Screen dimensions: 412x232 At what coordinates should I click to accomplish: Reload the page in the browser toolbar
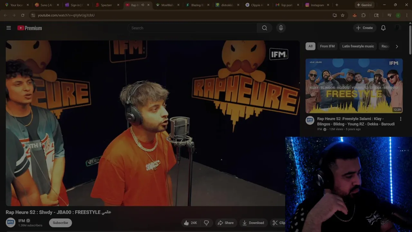(x=23, y=15)
